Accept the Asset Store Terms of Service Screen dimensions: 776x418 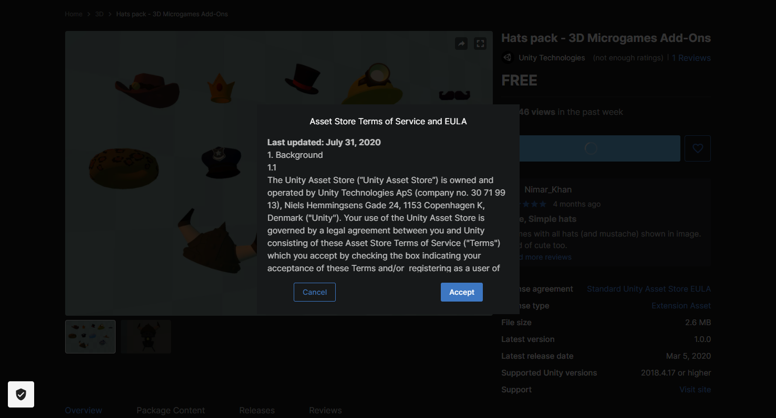click(x=461, y=292)
